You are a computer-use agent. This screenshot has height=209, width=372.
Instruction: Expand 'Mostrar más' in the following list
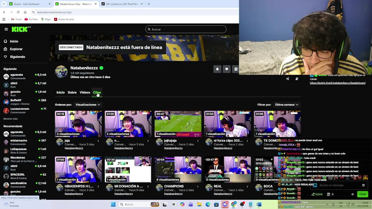[x=10, y=119]
